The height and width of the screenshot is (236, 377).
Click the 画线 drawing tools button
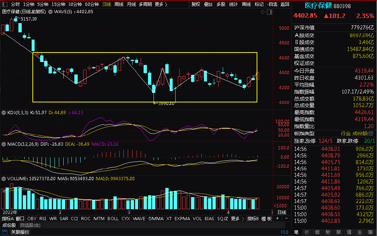point(246,4)
